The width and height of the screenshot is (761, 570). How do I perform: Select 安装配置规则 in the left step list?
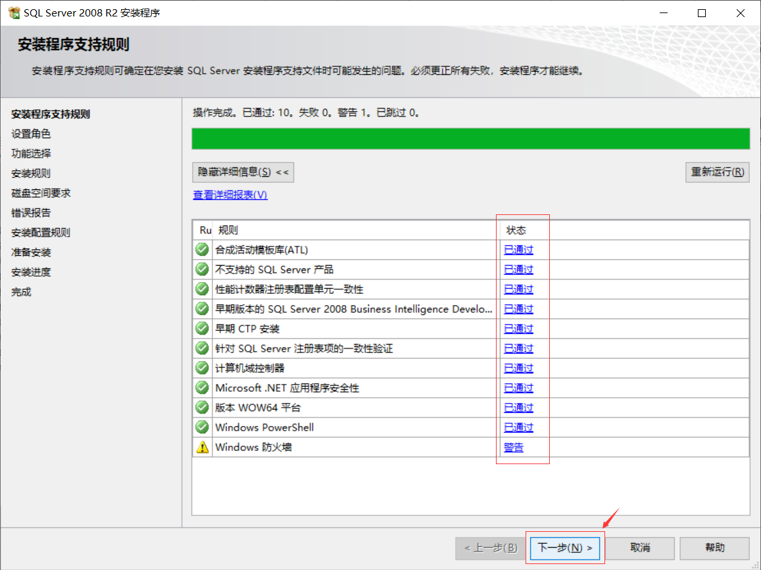41,232
